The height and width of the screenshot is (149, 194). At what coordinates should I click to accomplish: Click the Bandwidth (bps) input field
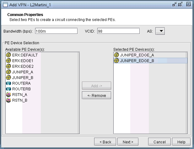[x=56, y=31]
